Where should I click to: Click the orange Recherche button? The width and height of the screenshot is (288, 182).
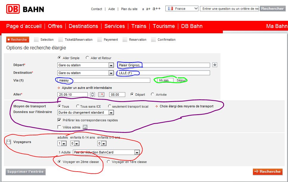[x=267, y=172]
